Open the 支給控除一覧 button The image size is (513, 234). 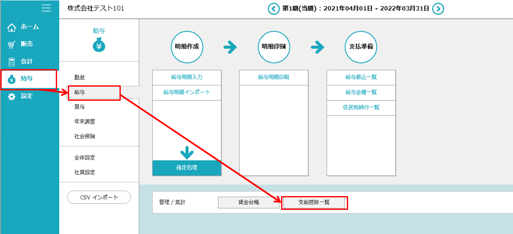(x=314, y=202)
